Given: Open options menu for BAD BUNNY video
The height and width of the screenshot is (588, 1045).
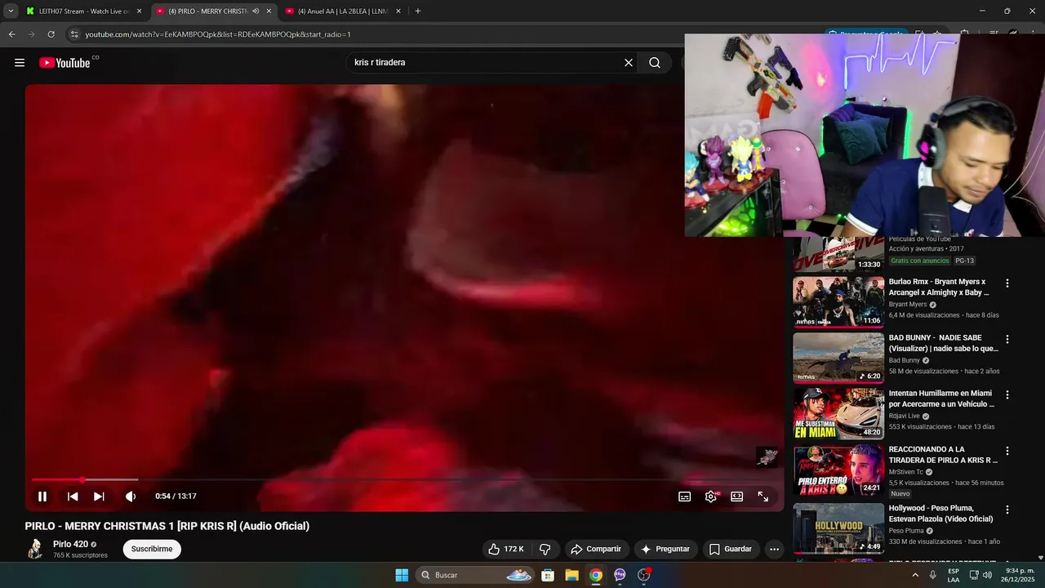Looking at the screenshot, I should click(x=1007, y=339).
